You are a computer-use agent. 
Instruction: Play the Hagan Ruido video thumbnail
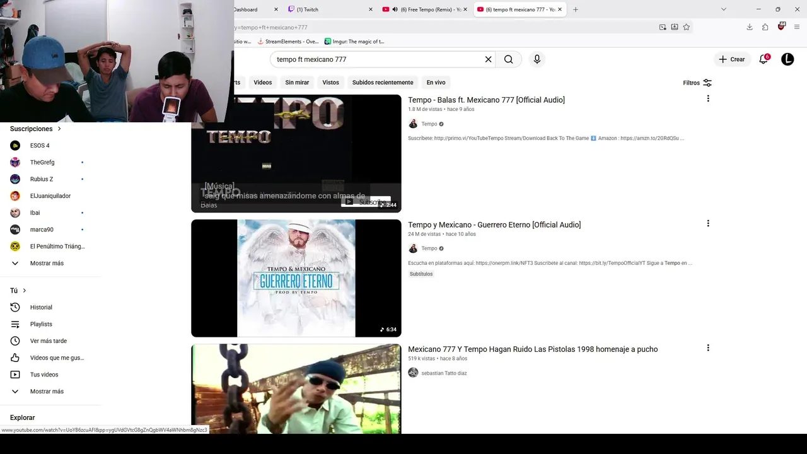296,388
